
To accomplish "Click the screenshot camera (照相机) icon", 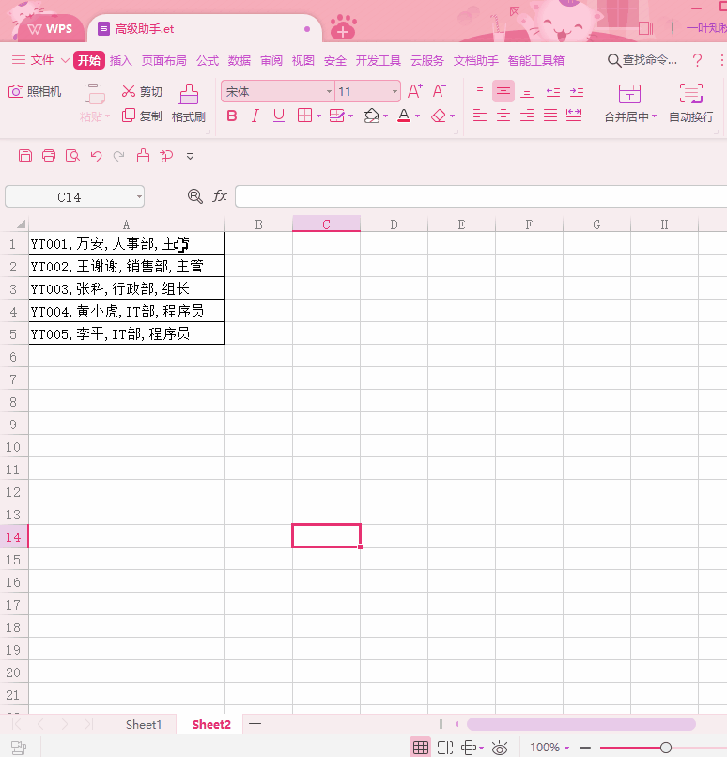I will coord(16,91).
